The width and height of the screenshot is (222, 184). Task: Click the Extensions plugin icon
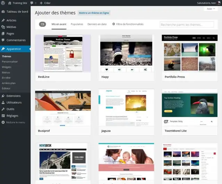[3, 96]
